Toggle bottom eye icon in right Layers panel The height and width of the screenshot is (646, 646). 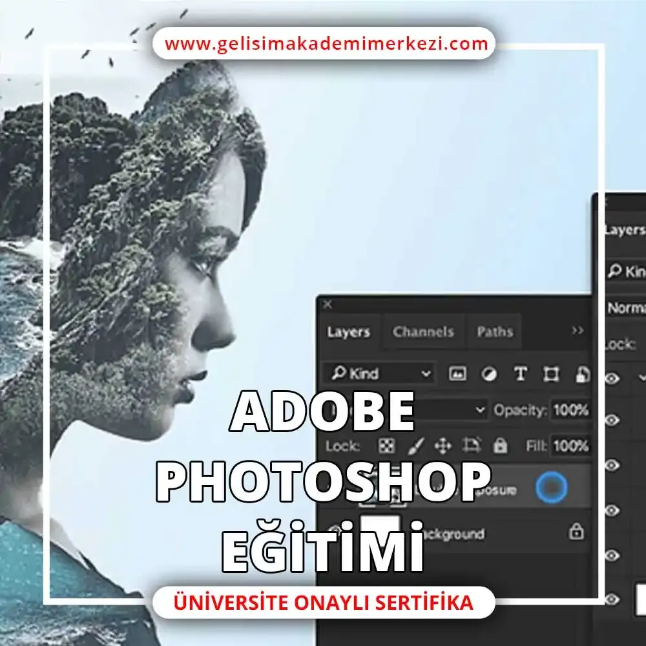(612, 599)
